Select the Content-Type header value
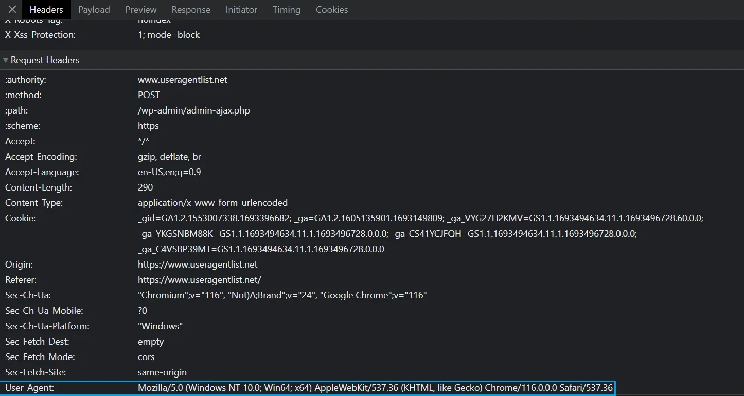Screen dimensions: 744x396 click(212, 202)
